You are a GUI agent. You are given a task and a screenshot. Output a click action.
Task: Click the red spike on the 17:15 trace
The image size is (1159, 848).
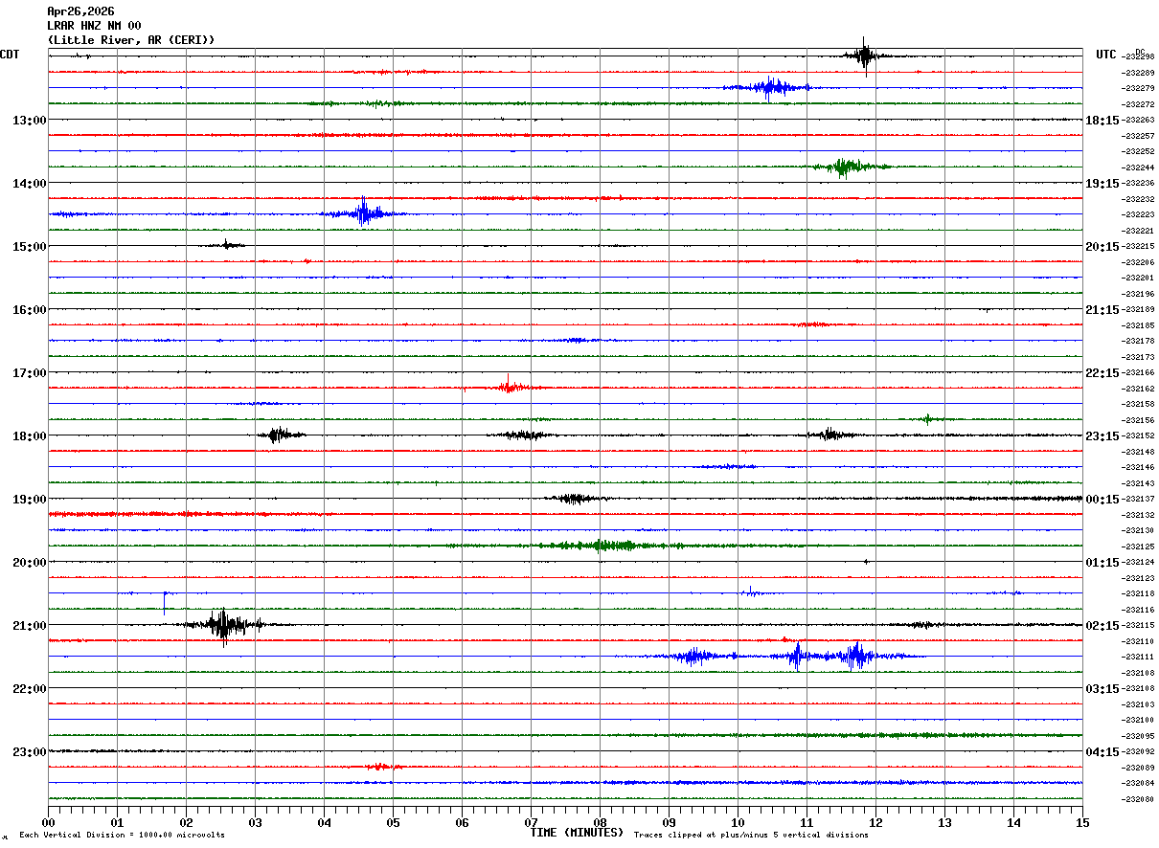point(509,386)
